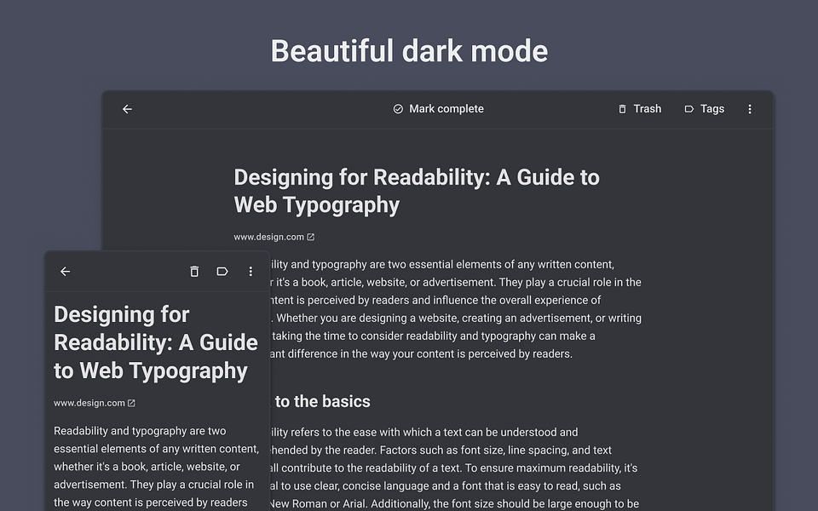The height and width of the screenshot is (511, 818).
Task: Open www.design.com link in the small window
Action: pos(89,403)
